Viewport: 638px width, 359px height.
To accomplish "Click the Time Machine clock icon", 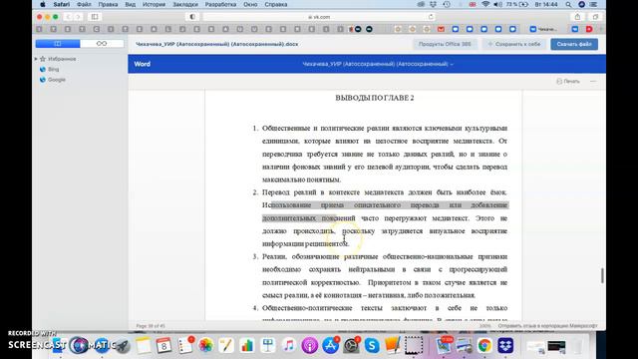I will coord(447,4).
